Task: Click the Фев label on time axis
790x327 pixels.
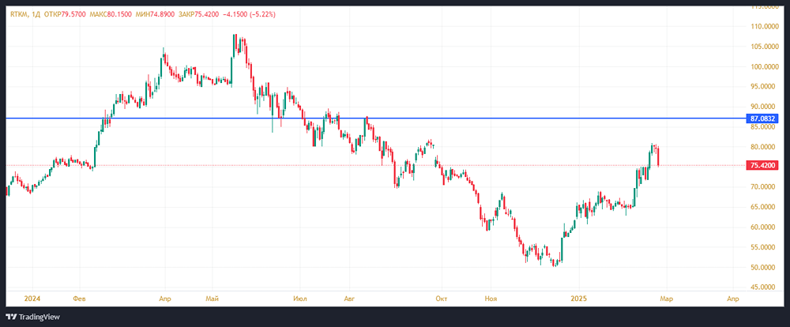Action: [x=77, y=299]
